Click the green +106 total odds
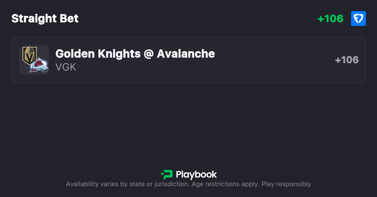 (x=330, y=19)
